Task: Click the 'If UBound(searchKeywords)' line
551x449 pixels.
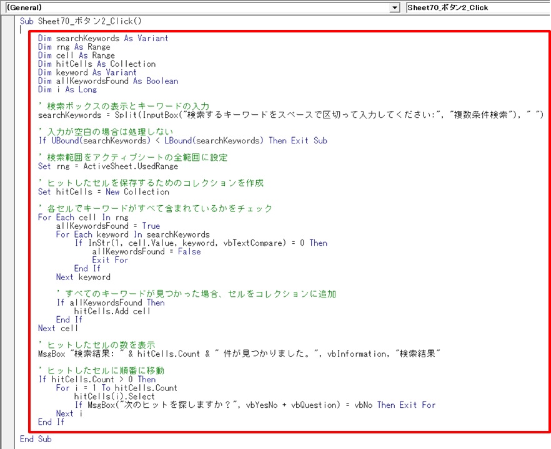Action: (x=182, y=140)
